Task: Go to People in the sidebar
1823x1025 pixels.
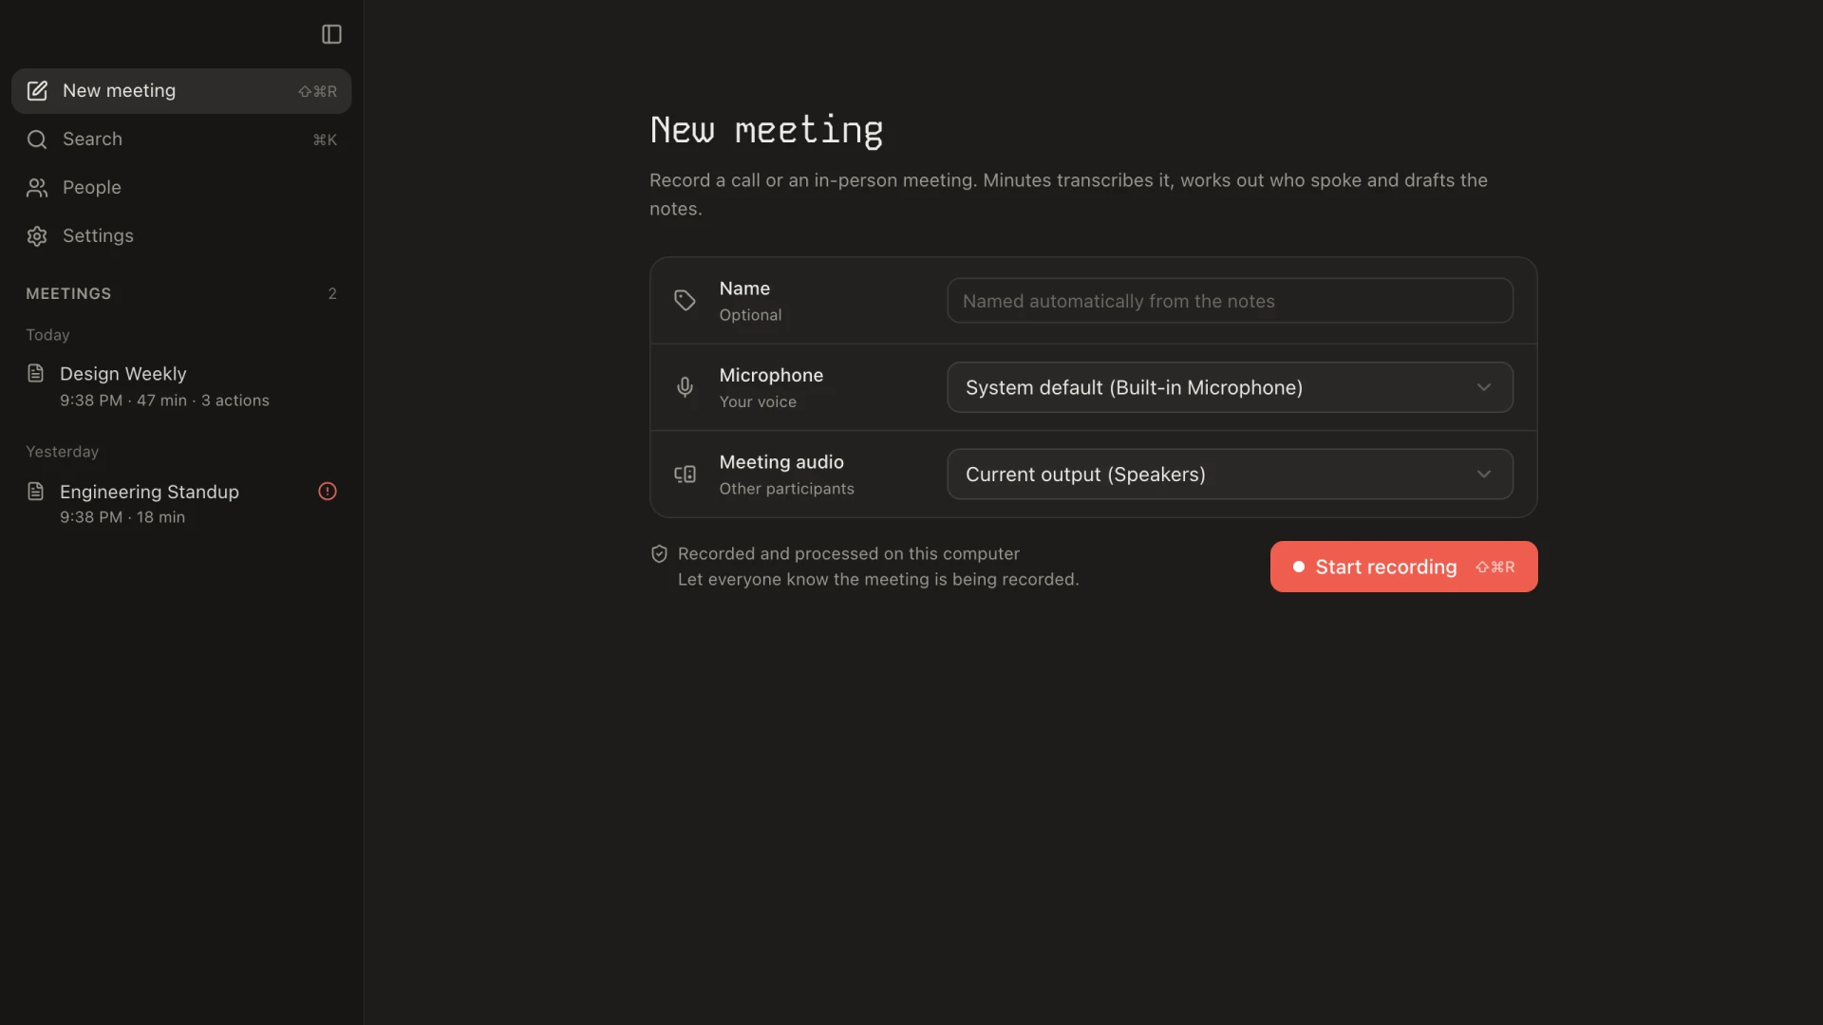Action: [181, 188]
